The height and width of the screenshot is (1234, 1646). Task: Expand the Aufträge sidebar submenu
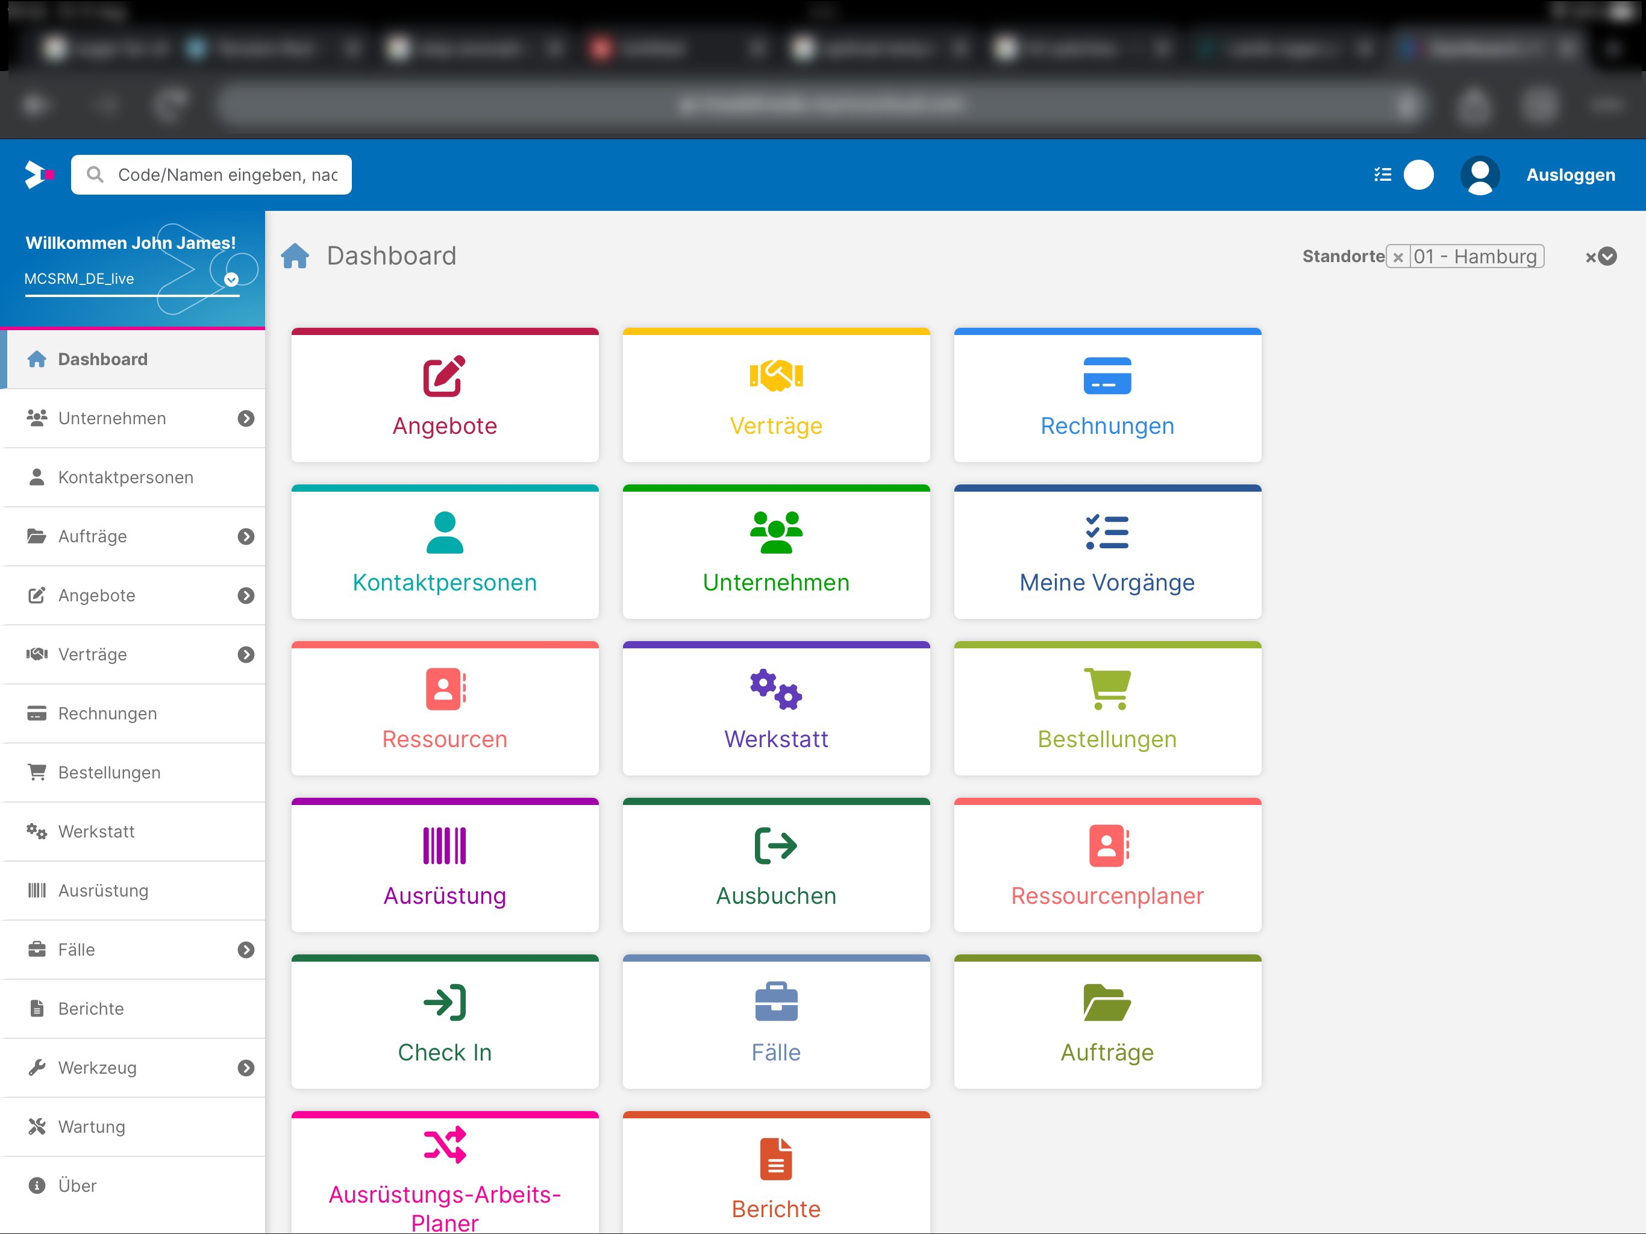246,537
